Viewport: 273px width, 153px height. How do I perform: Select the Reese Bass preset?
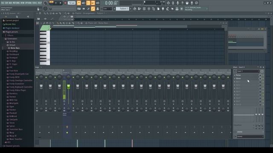[x=15, y=48]
